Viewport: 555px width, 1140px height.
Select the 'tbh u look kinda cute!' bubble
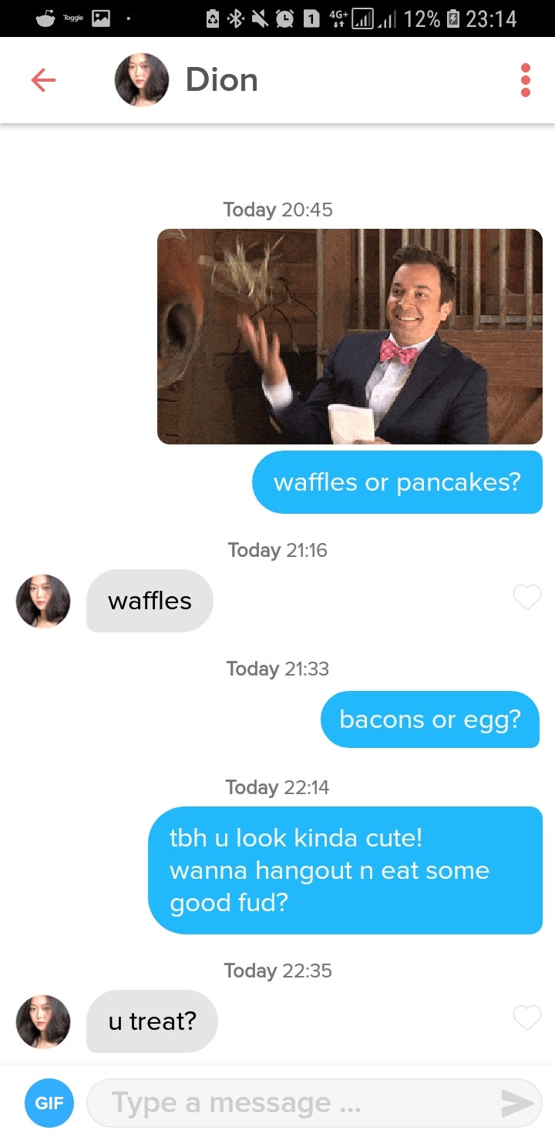coord(345,870)
